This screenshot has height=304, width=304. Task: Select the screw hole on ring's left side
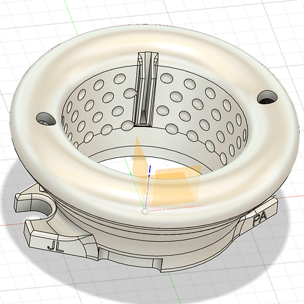pos(46,119)
